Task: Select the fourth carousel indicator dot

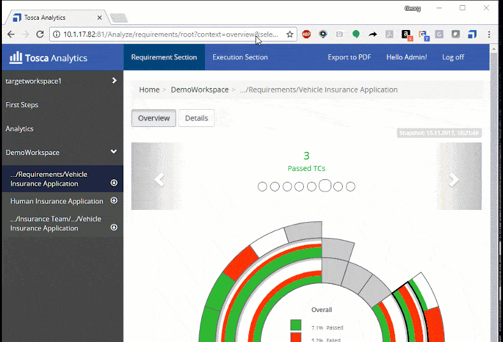Action: coord(299,186)
